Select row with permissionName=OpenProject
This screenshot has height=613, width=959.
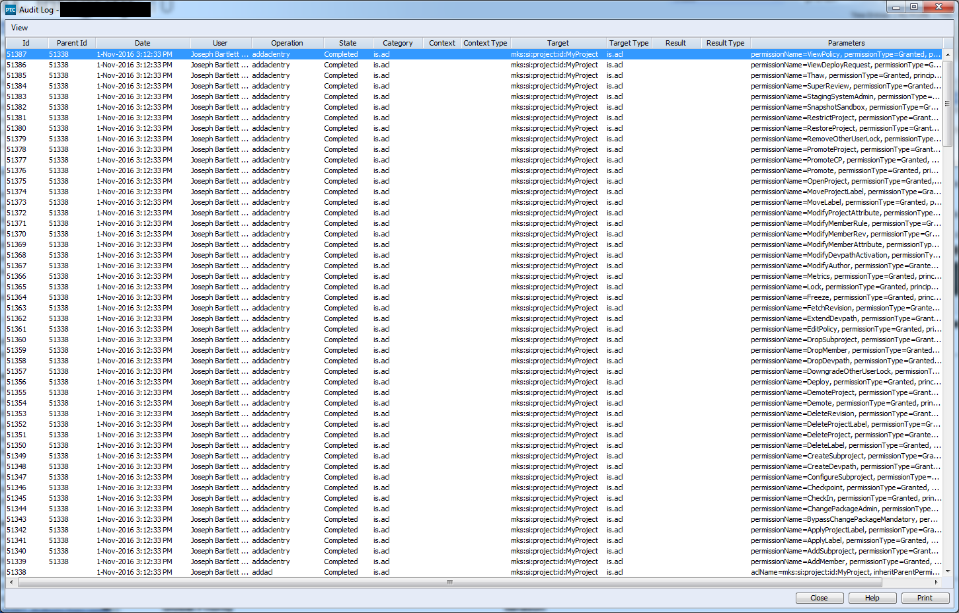pos(474,181)
